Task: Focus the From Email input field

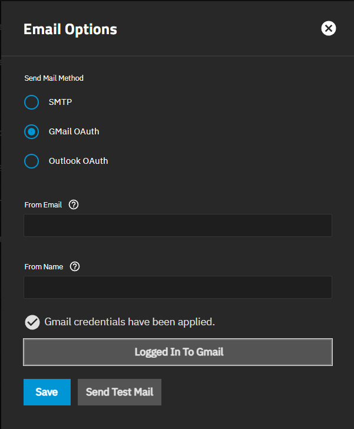Action: pos(177,226)
